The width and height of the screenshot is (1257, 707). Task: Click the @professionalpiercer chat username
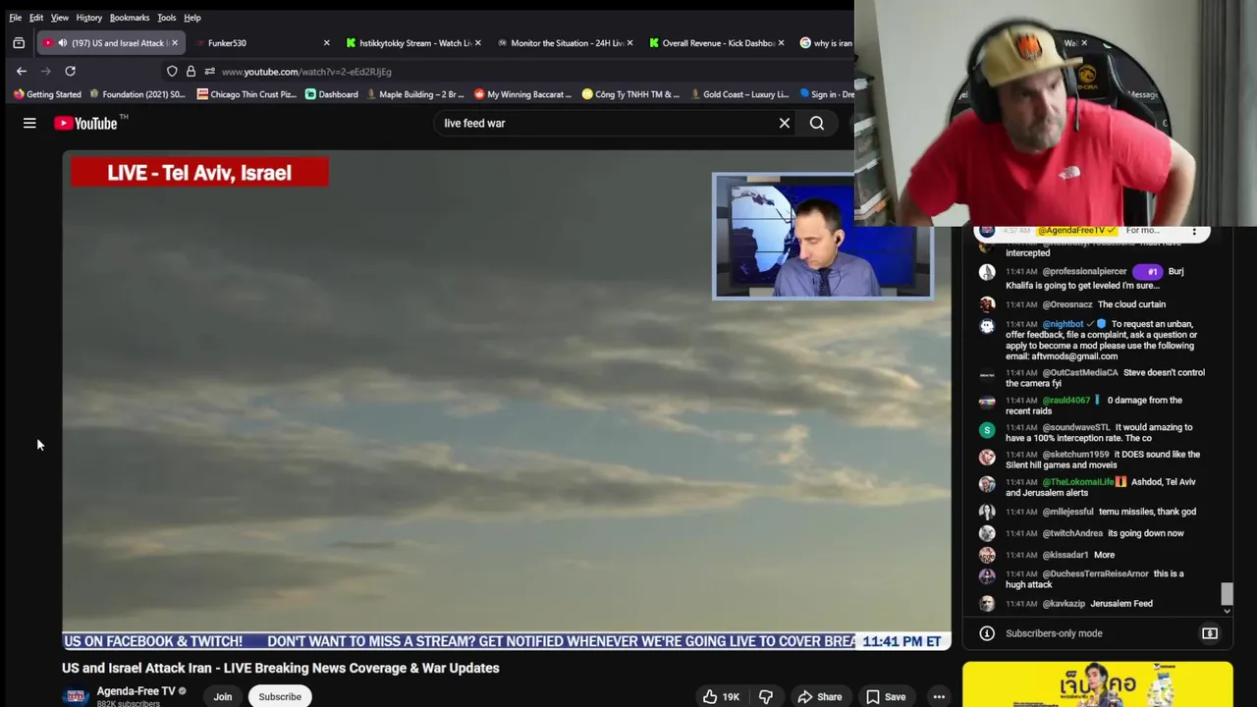1084,271
